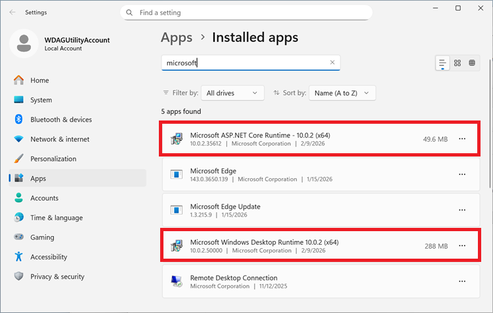Open more options for Windows Desktop Runtime

(462, 246)
